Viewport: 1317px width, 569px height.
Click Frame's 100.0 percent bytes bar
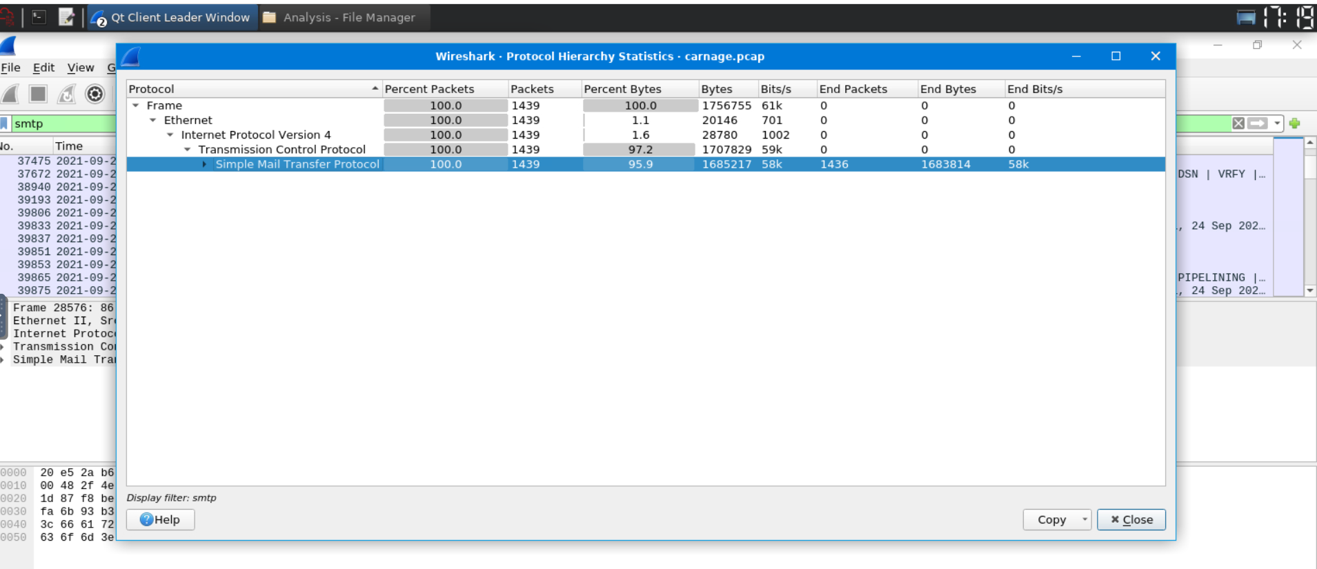click(x=641, y=106)
